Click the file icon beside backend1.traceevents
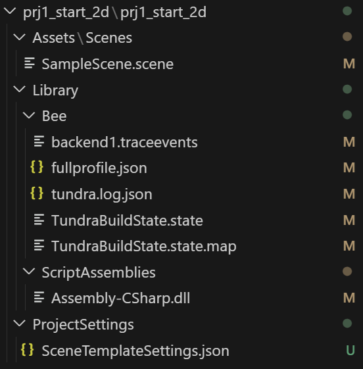Screen dimensions: 363x369 pos(39,141)
